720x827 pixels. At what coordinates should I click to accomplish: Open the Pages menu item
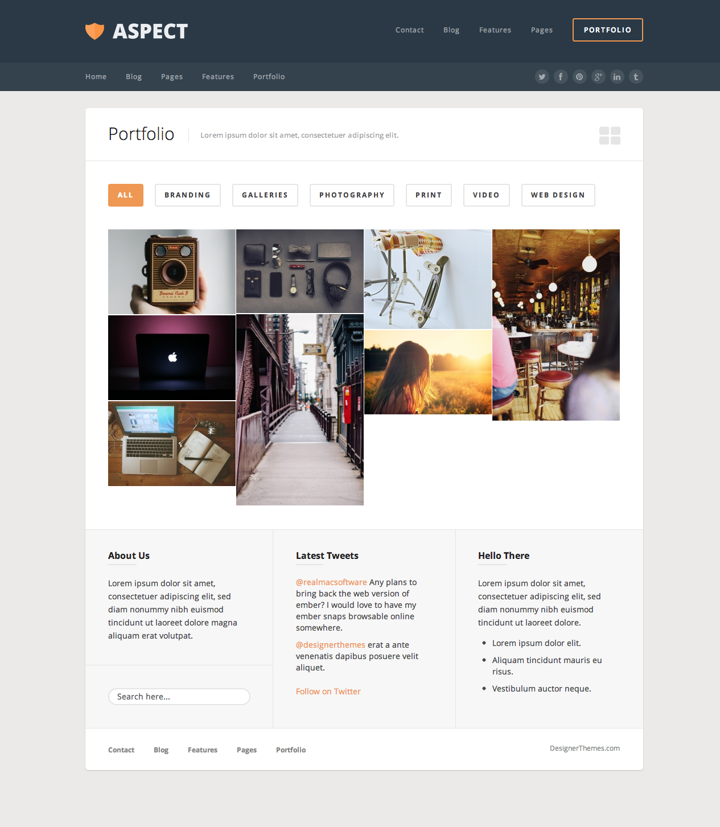click(x=541, y=30)
